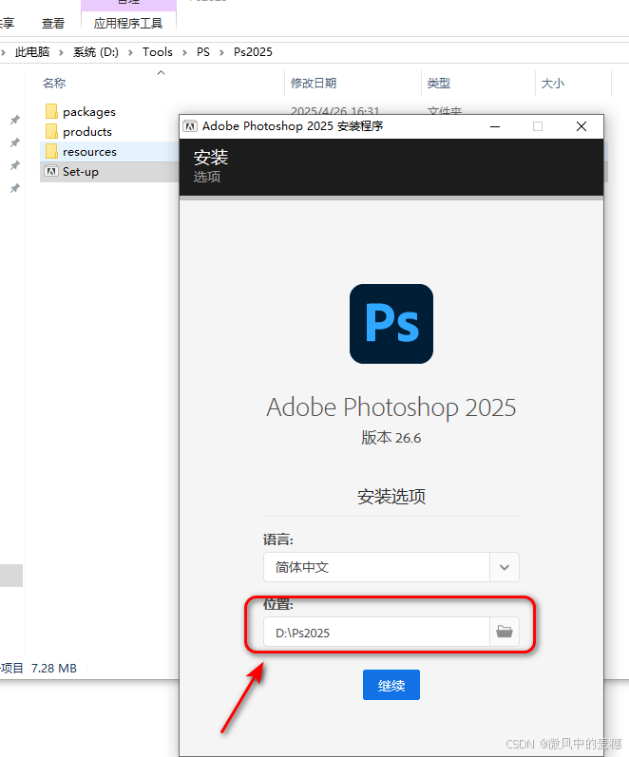Sort files by 名称 column header
The width and height of the screenshot is (629, 757).
[x=54, y=83]
